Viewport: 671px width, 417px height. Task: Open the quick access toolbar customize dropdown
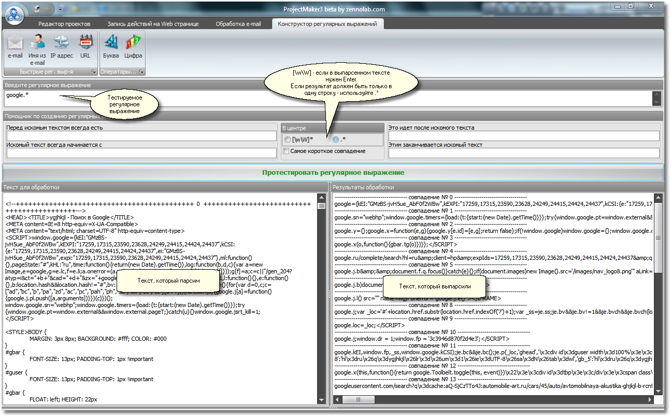[x=60, y=9]
